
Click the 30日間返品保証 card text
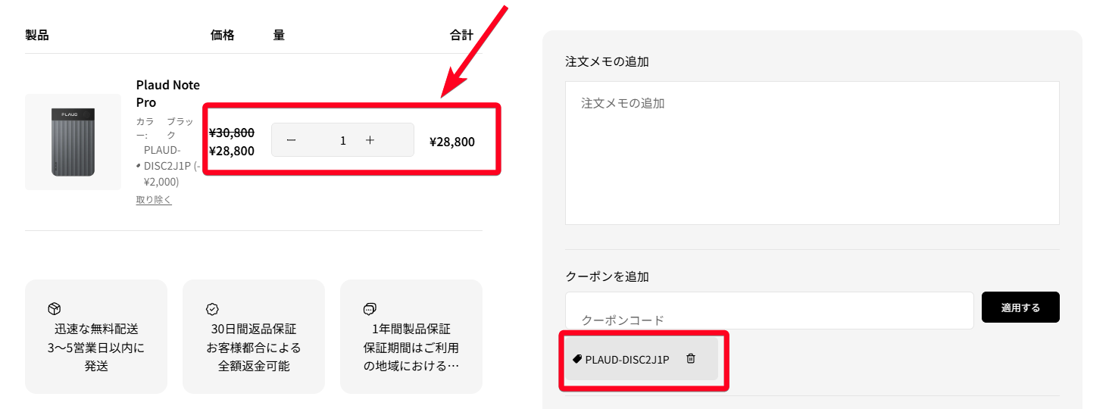pyautogui.click(x=254, y=329)
